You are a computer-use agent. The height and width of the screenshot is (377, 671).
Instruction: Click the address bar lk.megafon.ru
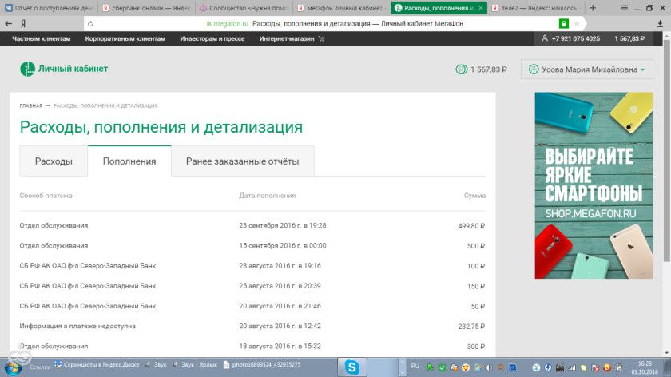point(227,24)
